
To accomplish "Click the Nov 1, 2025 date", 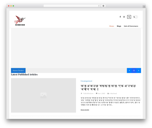I will coord(101,94).
